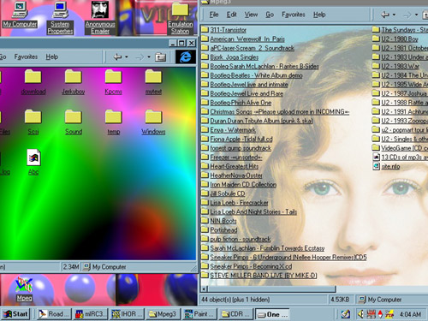
Task: Open the Favorites menu in Mpeg3 window
Action: point(294,15)
